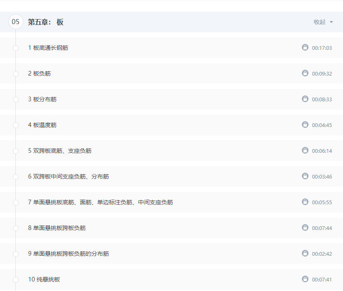Click the clock icon next to 板底通长钢筋
The image size is (343, 291).
tap(305, 47)
